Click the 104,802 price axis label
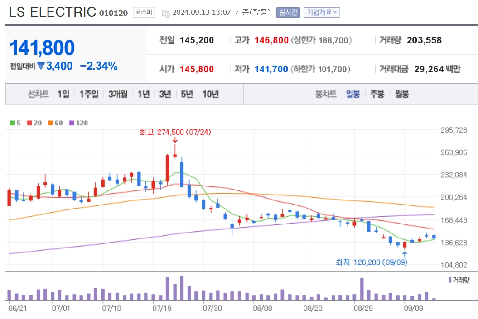Viewport: 478px width, 319px height. (454, 265)
